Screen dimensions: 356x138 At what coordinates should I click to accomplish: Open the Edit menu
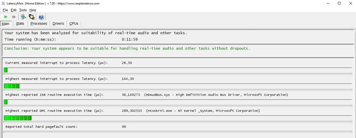click(x=14, y=10)
